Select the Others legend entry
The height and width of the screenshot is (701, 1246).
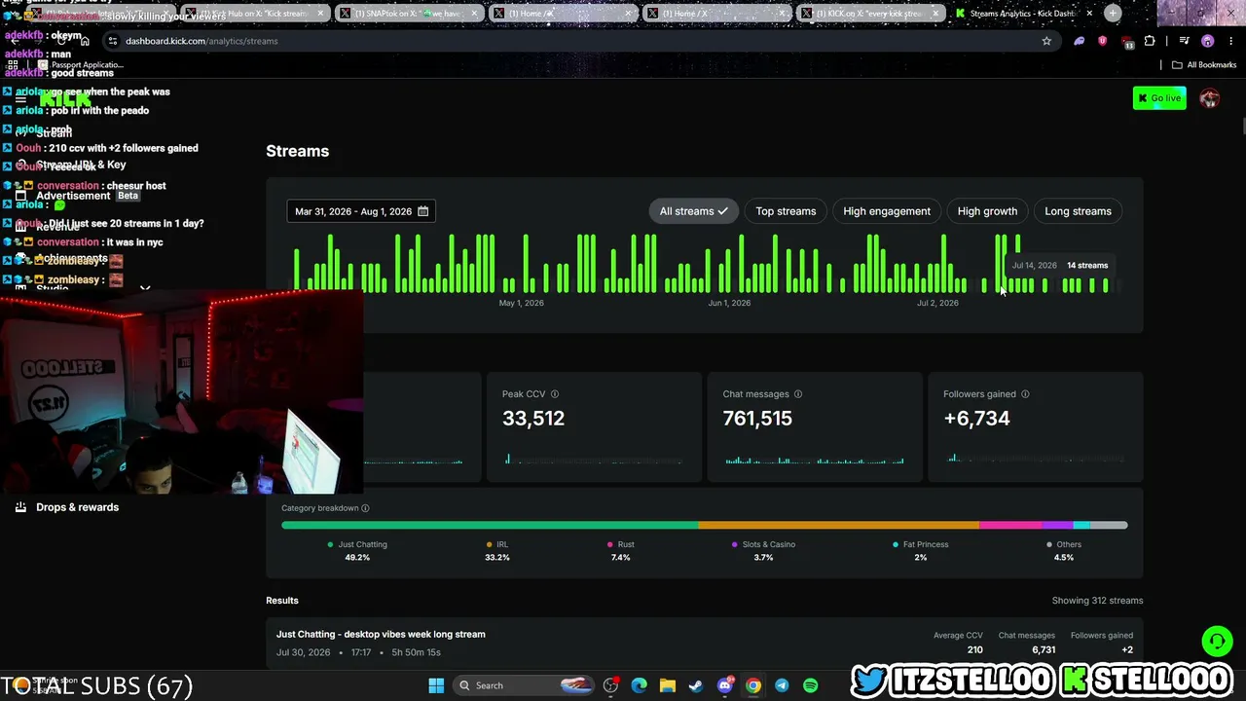pos(1064,551)
